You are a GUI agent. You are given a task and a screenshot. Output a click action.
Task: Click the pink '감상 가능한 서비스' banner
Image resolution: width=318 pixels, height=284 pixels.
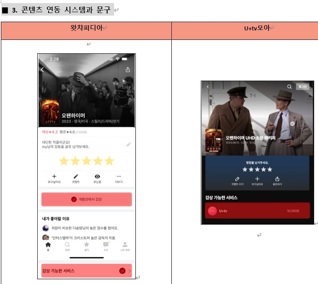coord(87,271)
